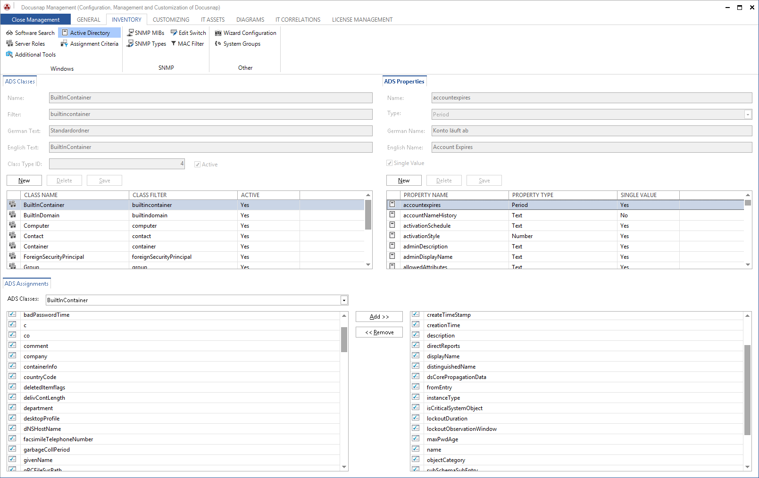Click the Add >> button
759x478 pixels.
click(379, 317)
